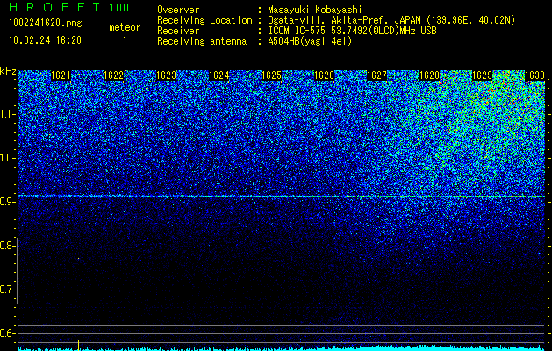Click the "Receiving Location" label
The width and height of the screenshot is (552, 351).
204,20
